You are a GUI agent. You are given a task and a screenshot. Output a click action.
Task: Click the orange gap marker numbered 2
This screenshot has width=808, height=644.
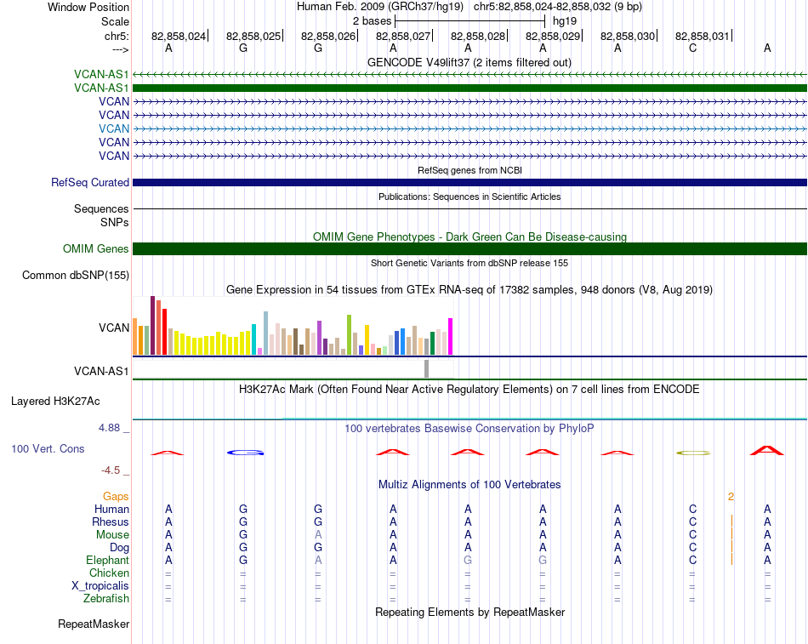point(731,495)
